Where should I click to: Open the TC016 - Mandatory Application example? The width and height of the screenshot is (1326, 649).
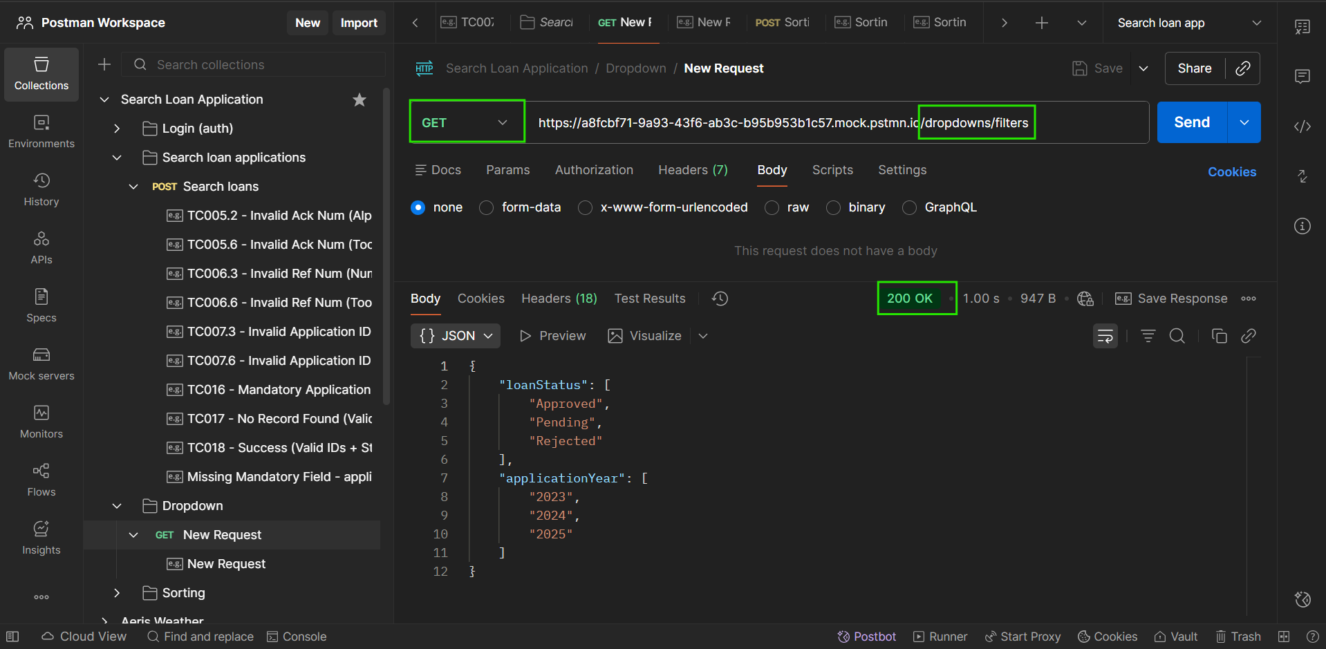pos(270,390)
